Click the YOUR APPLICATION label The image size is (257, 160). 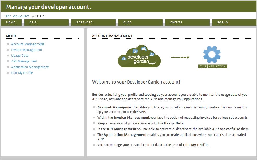point(213,66)
